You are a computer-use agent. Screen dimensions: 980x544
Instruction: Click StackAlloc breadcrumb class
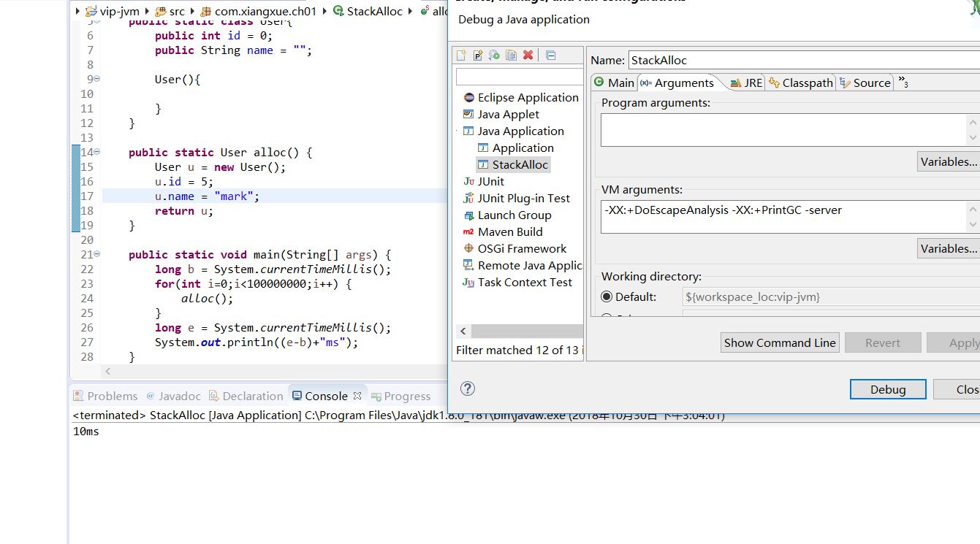pyautogui.click(x=368, y=11)
